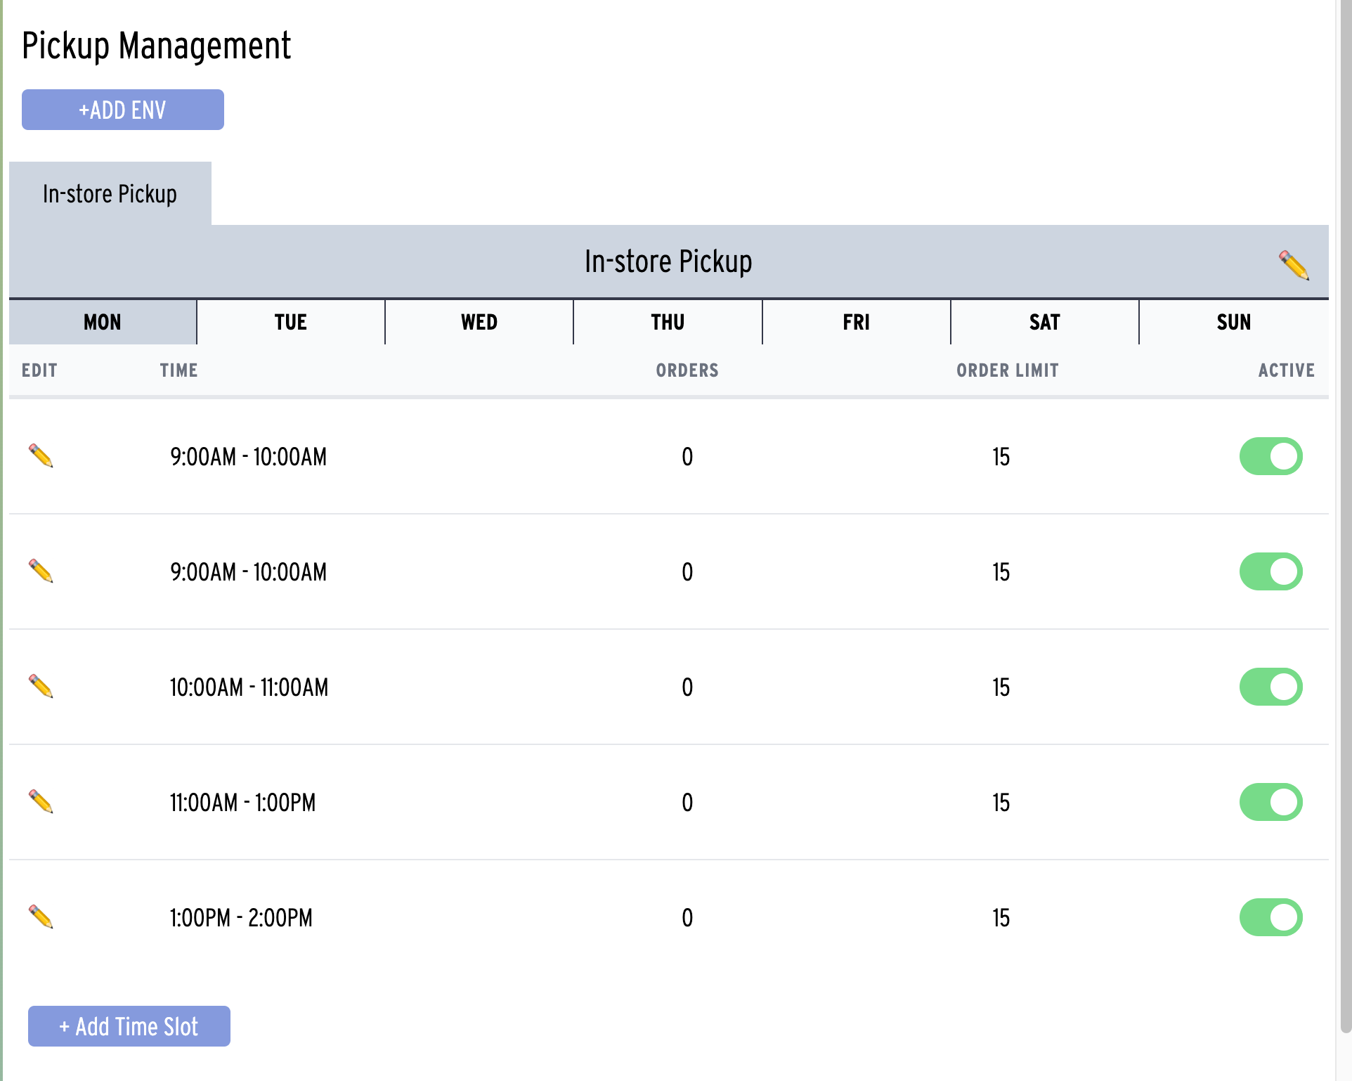The image size is (1352, 1081).
Task: Select the In-store Pickup environment tab
Action: coord(110,193)
